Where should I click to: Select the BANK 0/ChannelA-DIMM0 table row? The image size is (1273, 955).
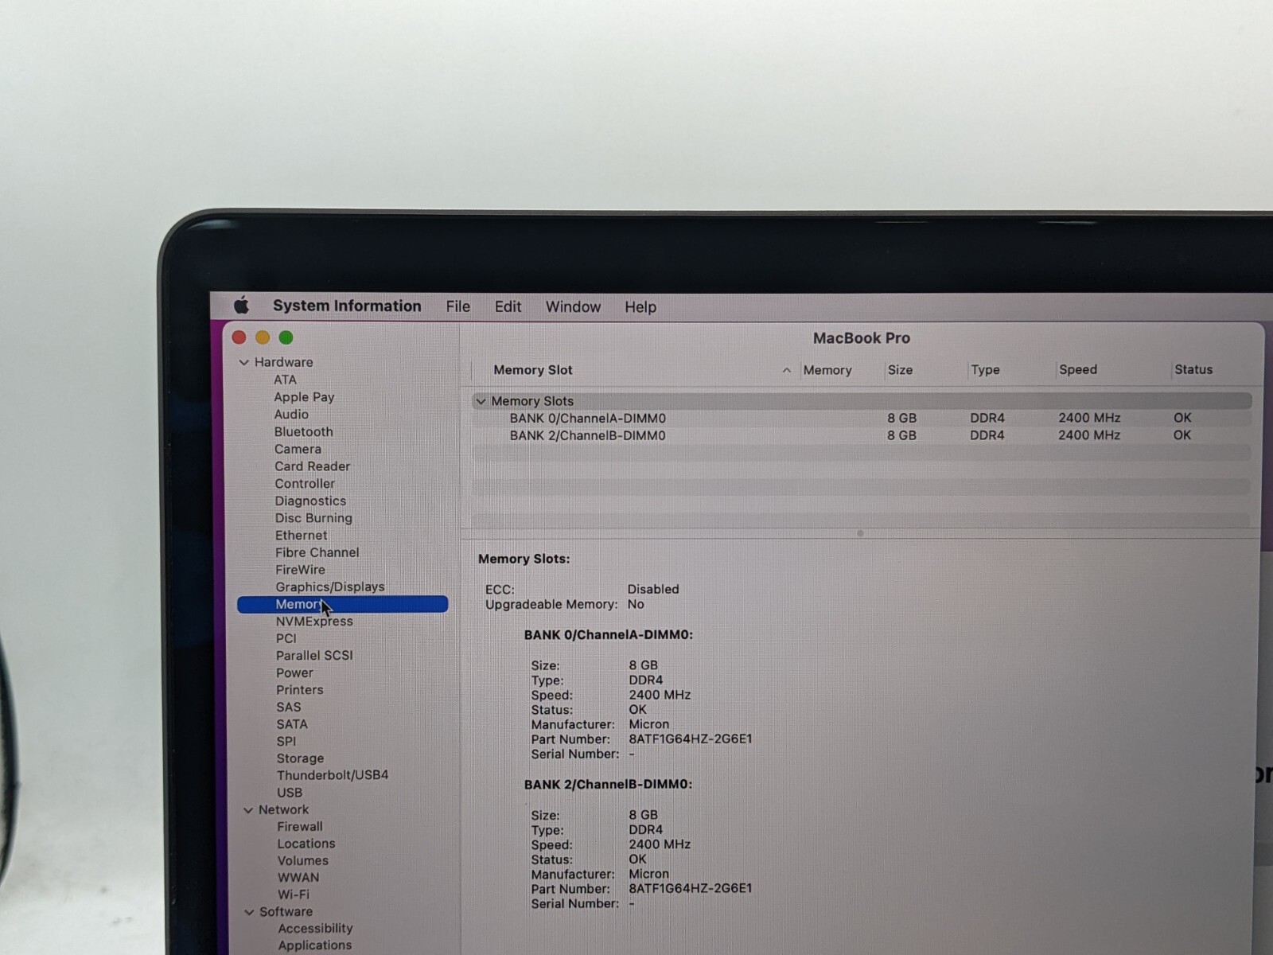tap(862, 418)
